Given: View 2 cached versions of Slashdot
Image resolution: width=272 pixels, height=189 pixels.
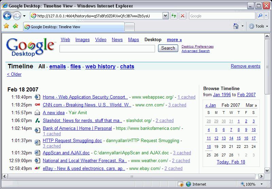Looking at the screenshot, I should pos(165,120).
